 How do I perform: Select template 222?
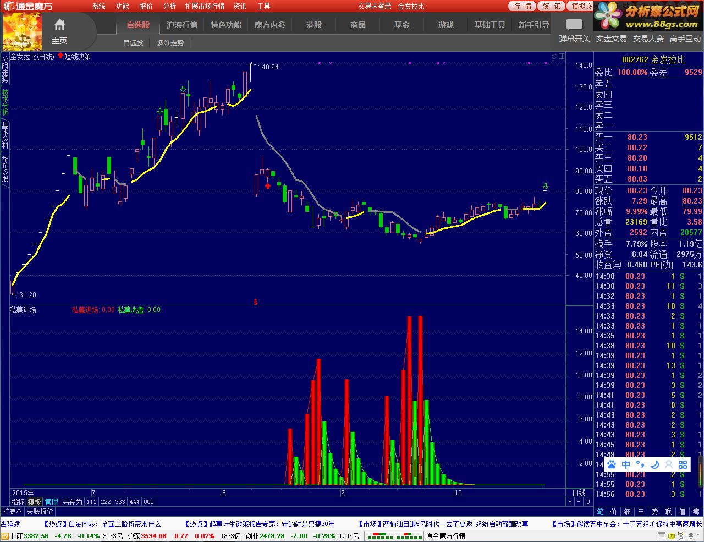coord(106,502)
